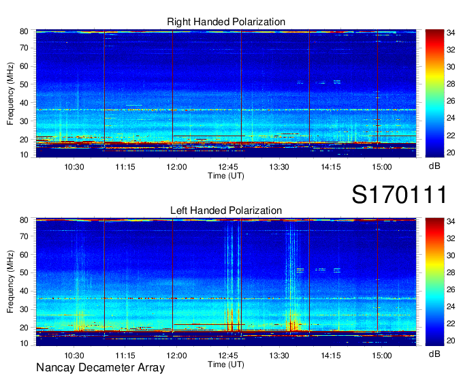
Task: Click '26' on the Left Handed color scale
Action: [451, 289]
